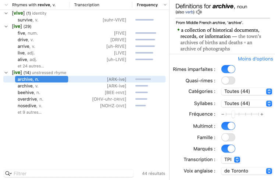This screenshot has height=180, width=275.
Task: Open the Catégories dropdown
Action: coord(247,91)
